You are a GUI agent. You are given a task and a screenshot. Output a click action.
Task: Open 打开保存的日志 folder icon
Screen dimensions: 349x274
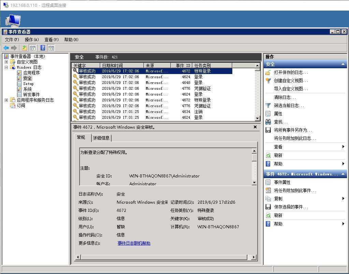(x=268, y=72)
